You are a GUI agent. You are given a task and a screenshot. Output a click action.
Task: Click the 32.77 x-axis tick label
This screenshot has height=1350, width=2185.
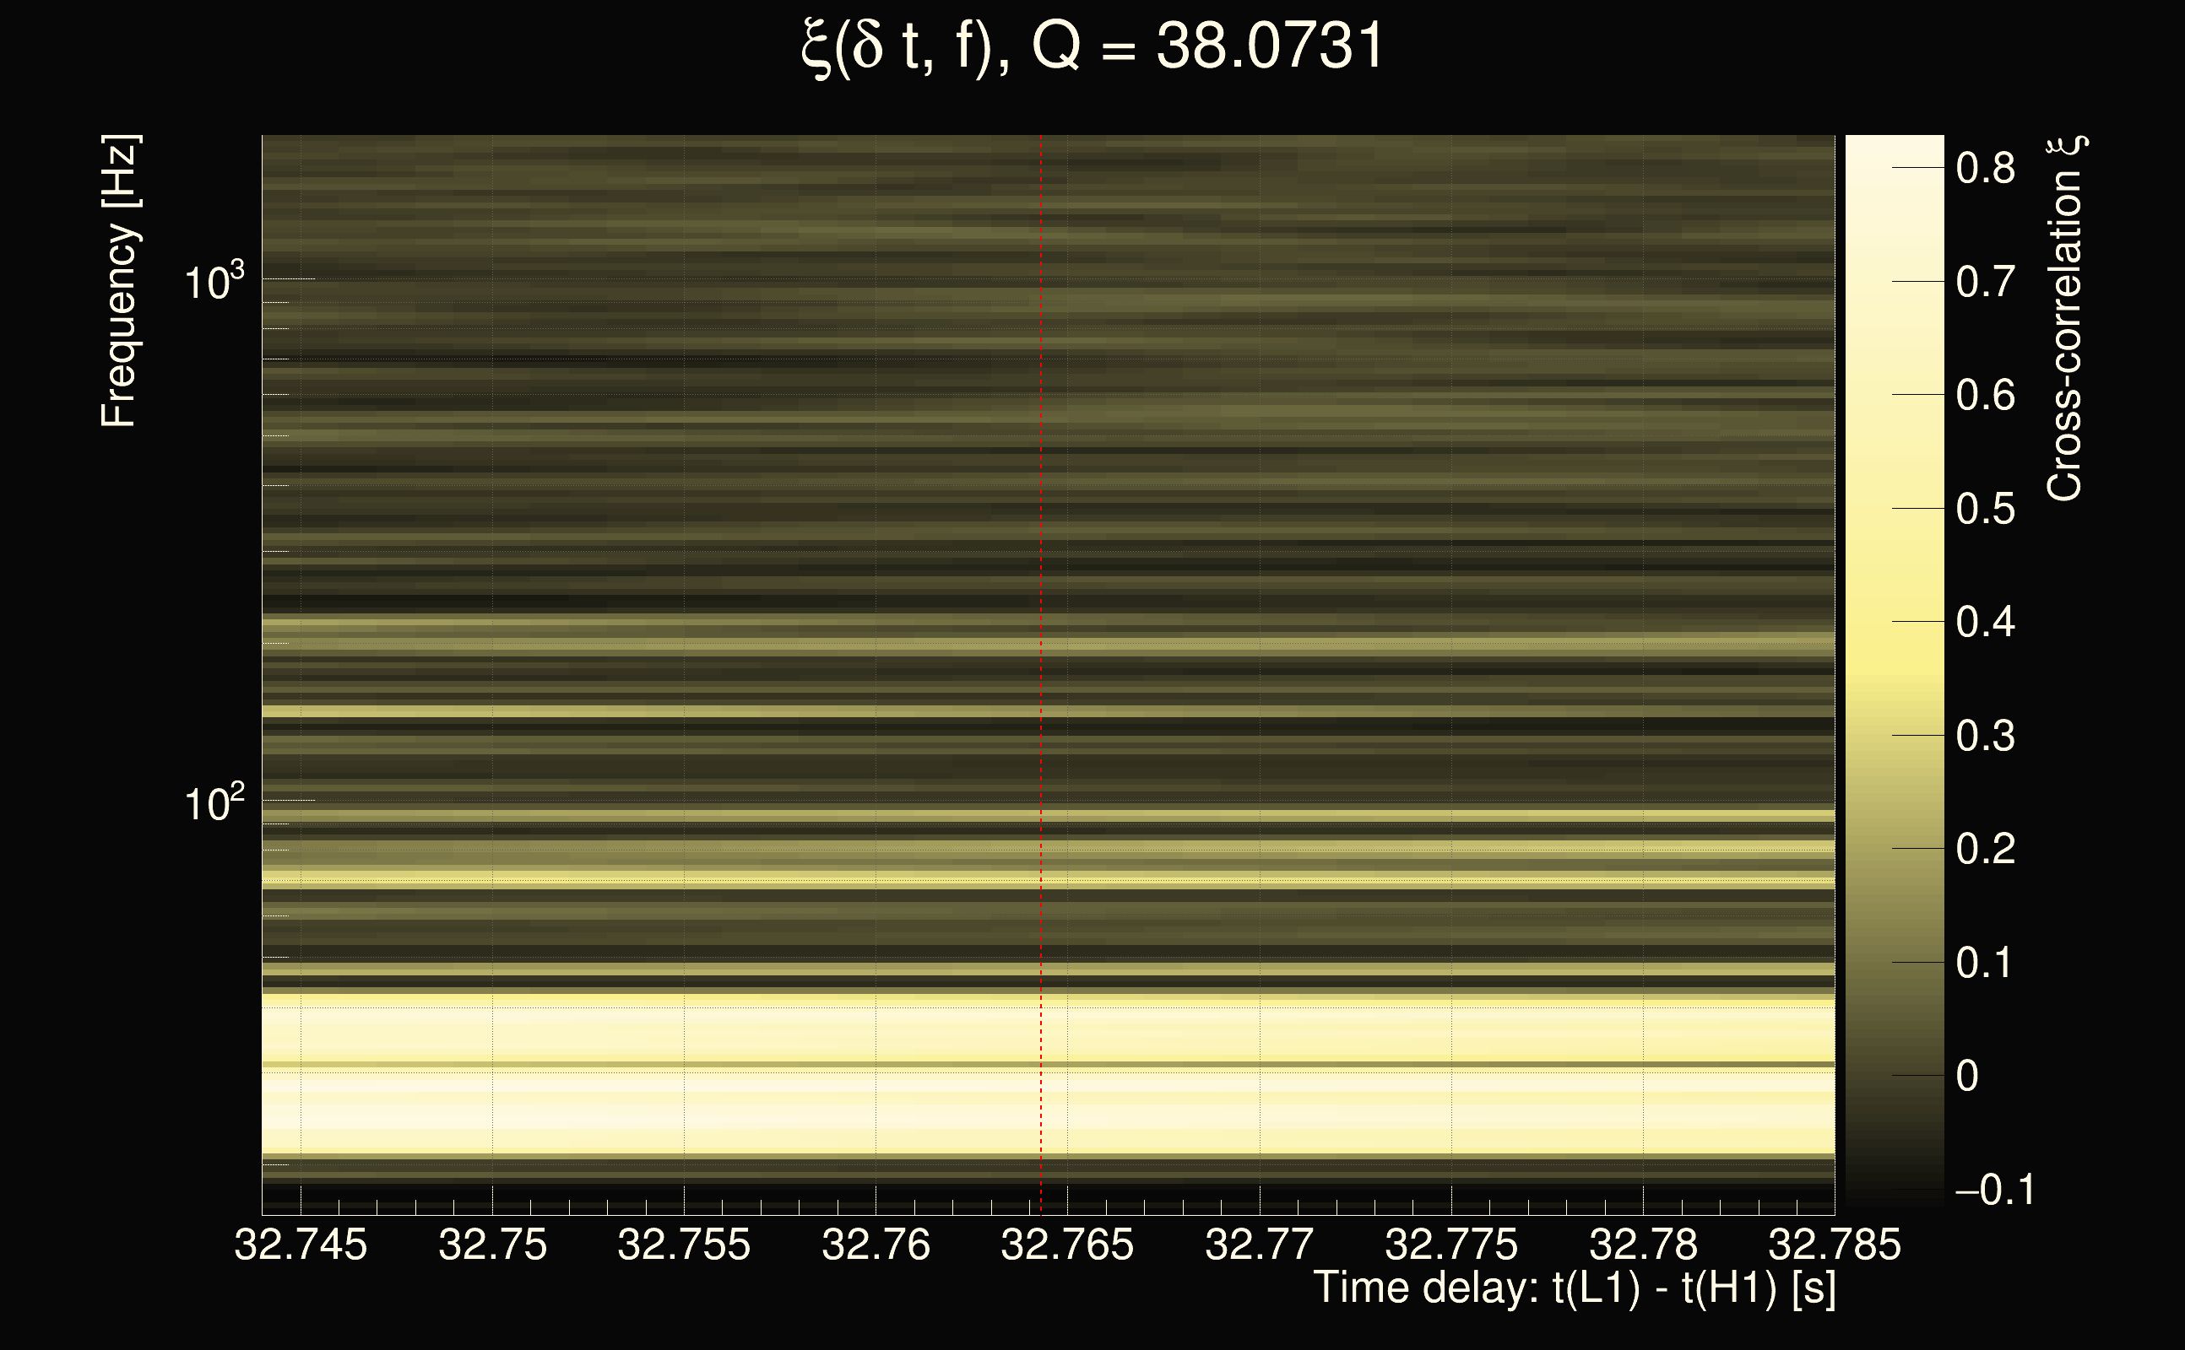coord(1259,1245)
